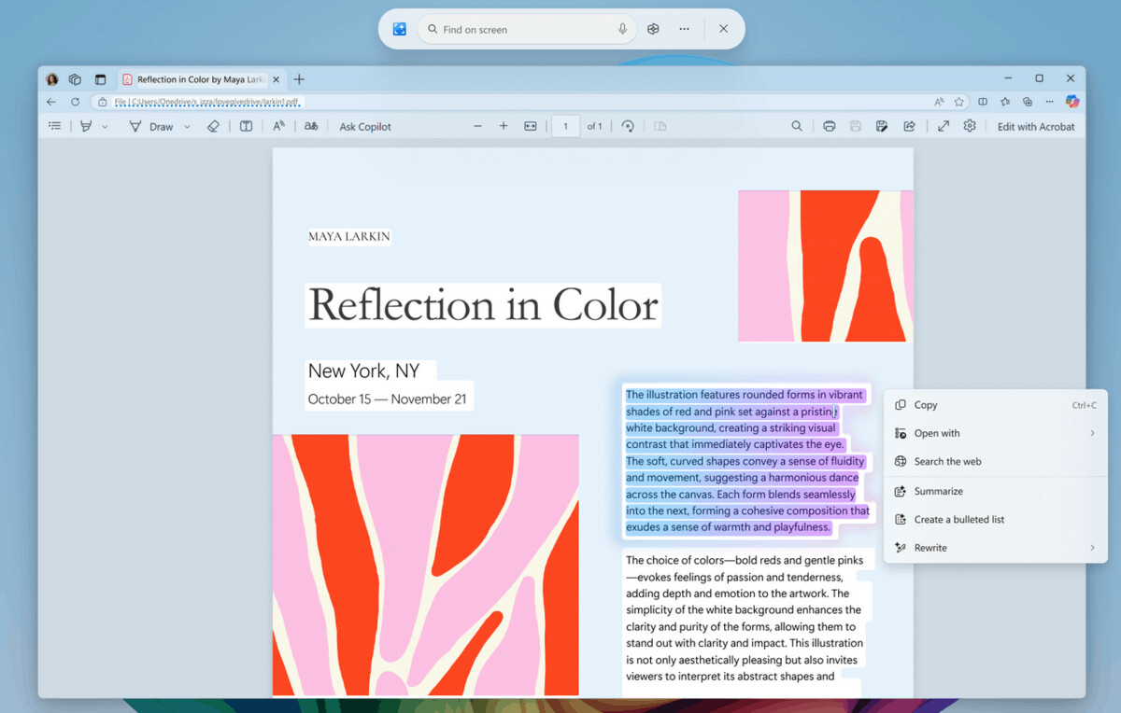Click the Fit to width icon
This screenshot has width=1121, height=713.
(x=531, y=126)
